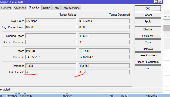Click the Queued Packets label
Screen dimensions: 170x97
[13, 42]
